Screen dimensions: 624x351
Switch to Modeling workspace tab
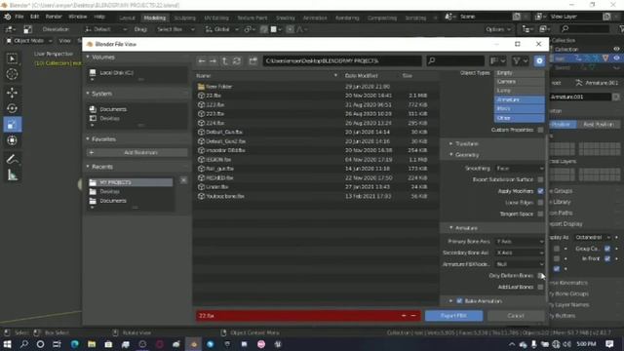tap(154, 18)
